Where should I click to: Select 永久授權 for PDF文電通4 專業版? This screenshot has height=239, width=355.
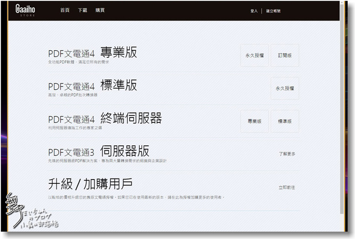(x=255, y=55)
